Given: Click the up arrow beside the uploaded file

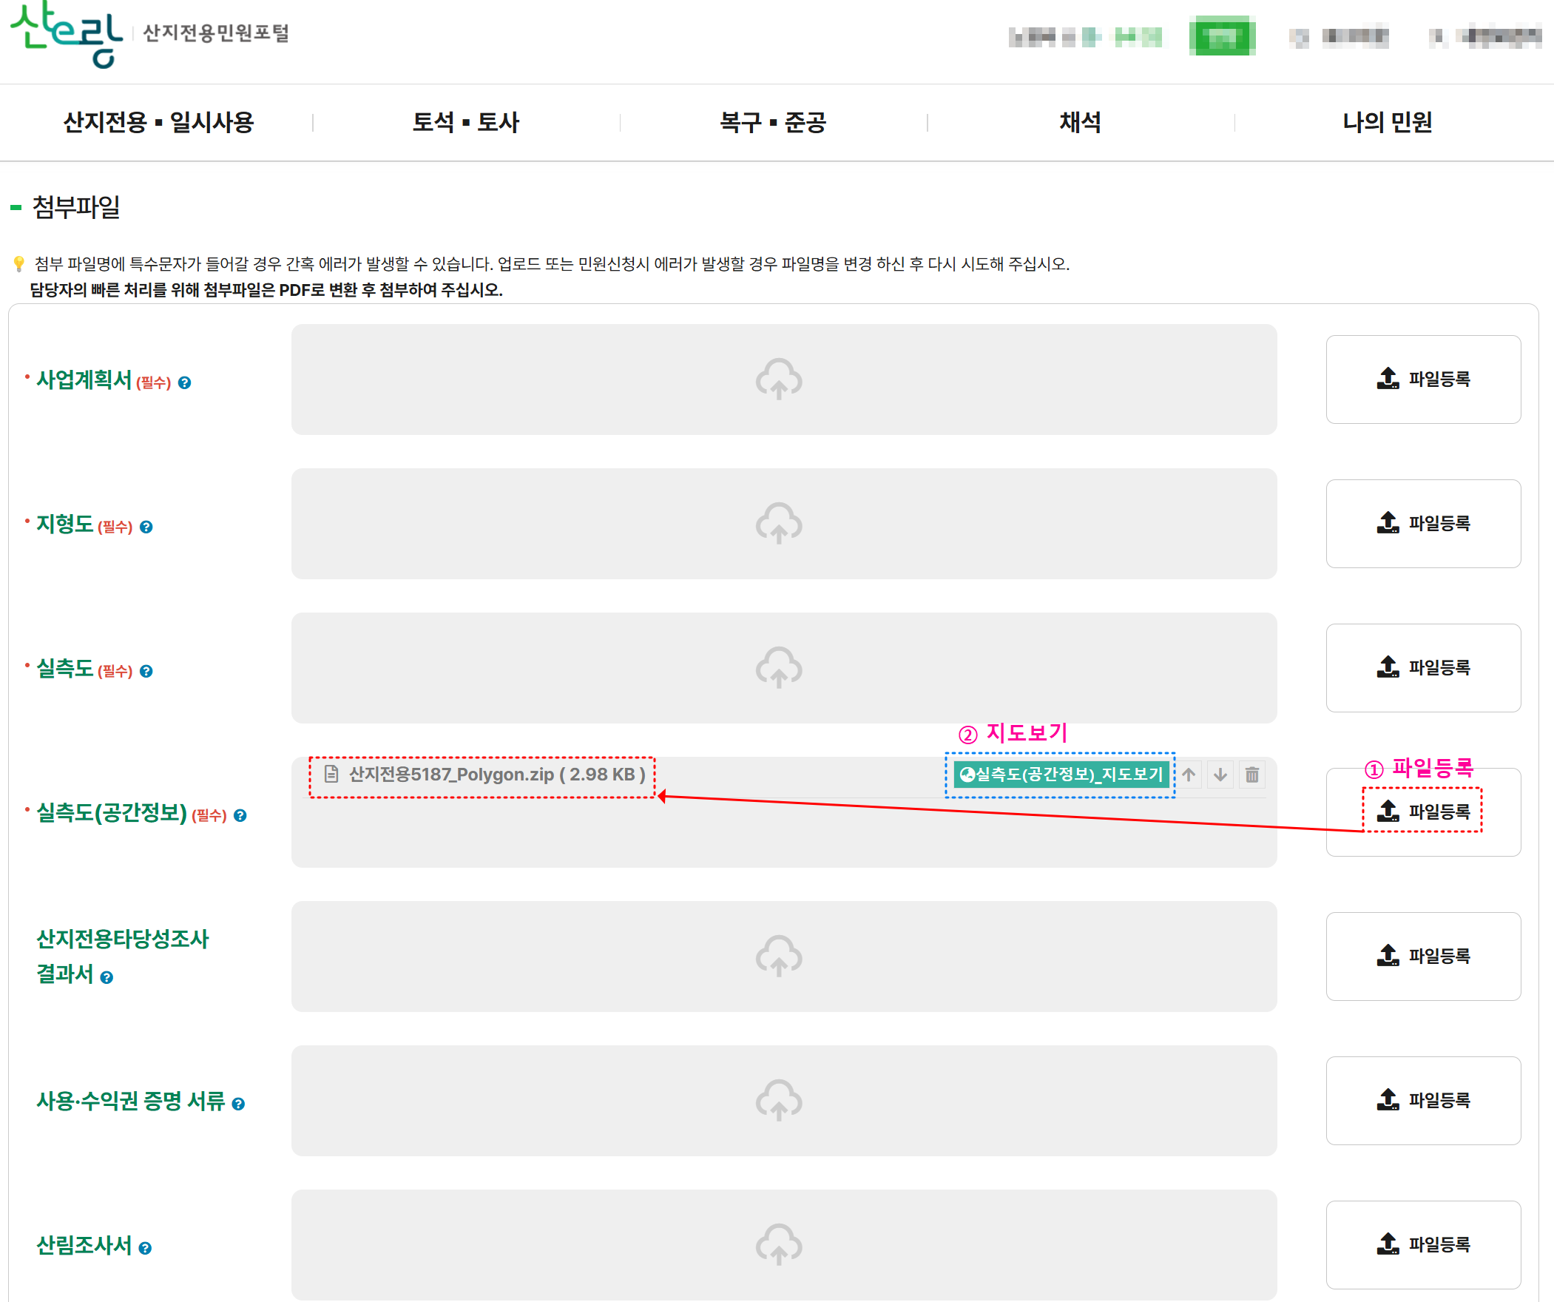Looking at the screenshot, I should coord(1190,775).
